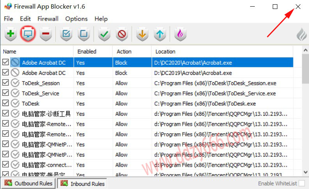Click the green checkmark Allow icon
The height and width of the screenshot is (189, 309).
tap(104, 34)
